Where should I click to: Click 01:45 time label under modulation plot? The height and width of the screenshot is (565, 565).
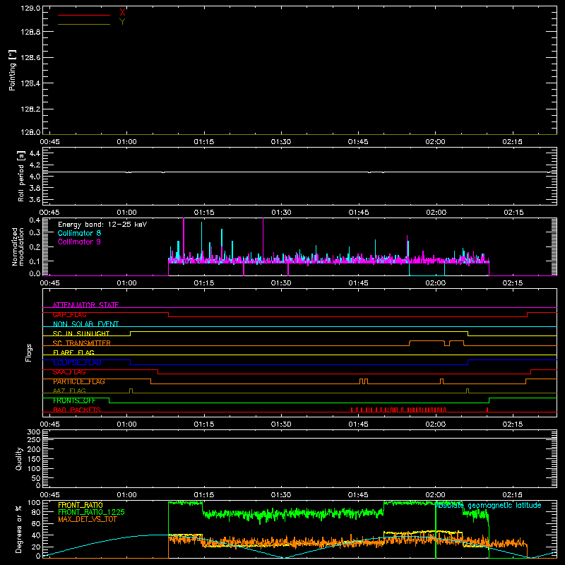[x=358, y=283]
